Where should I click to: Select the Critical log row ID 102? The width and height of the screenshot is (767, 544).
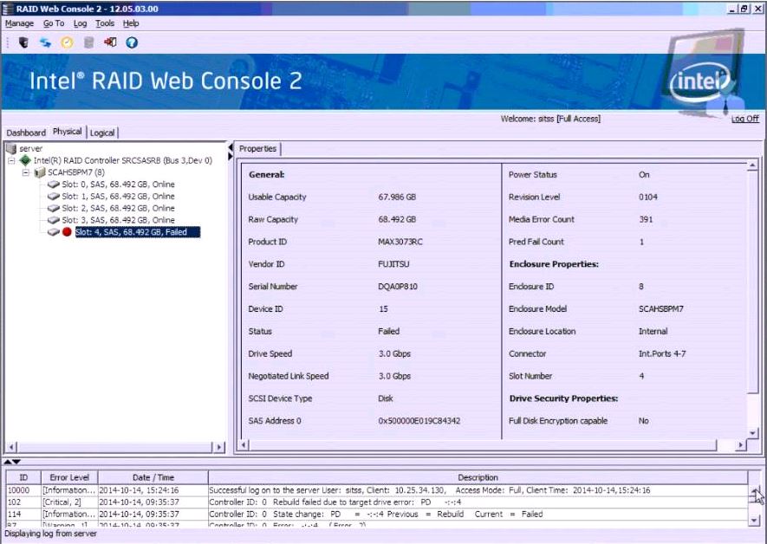[x=377, y=502]
